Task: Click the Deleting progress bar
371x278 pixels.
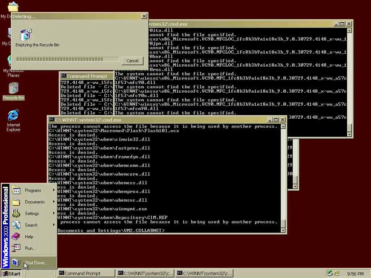Action: point(67,59)
